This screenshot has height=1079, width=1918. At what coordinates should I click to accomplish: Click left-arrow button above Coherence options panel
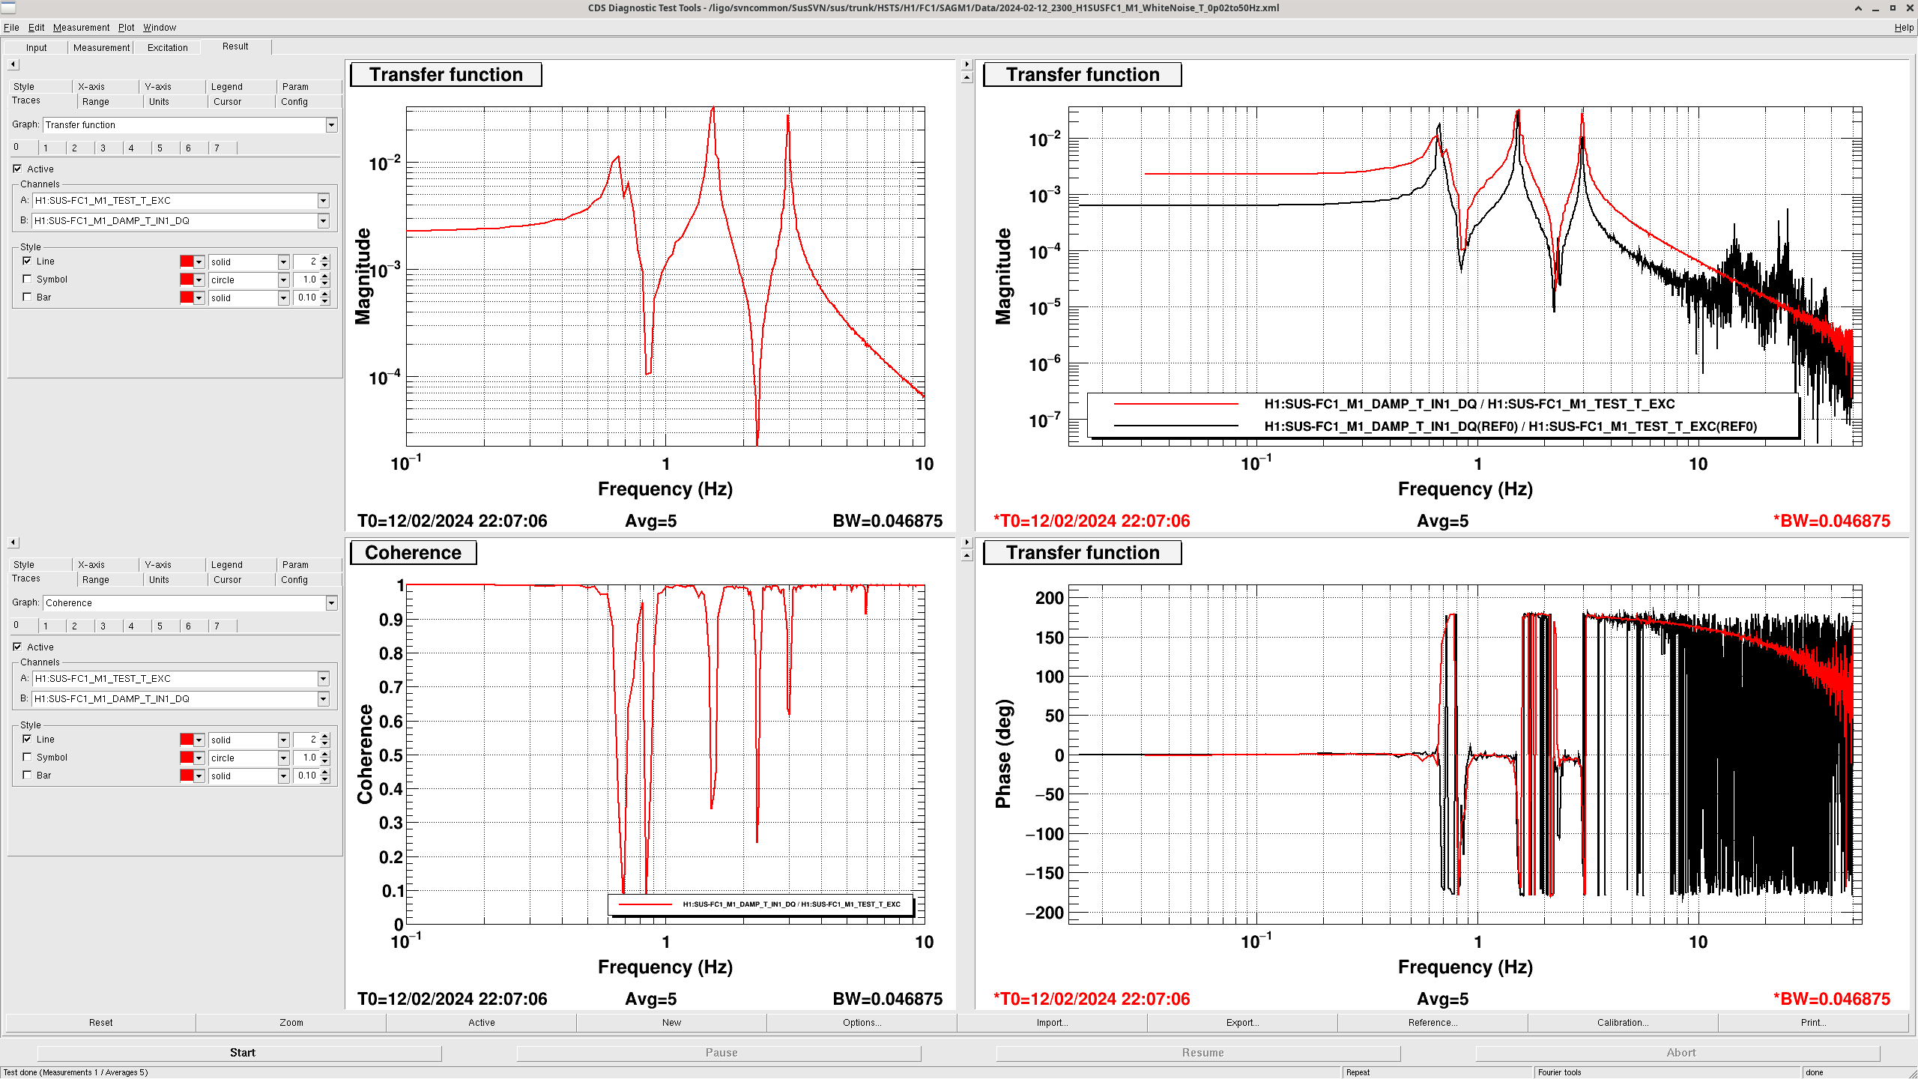13,542
